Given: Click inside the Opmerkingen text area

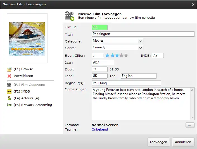Looking at the screenshot, I should click(x=141, y=103).
